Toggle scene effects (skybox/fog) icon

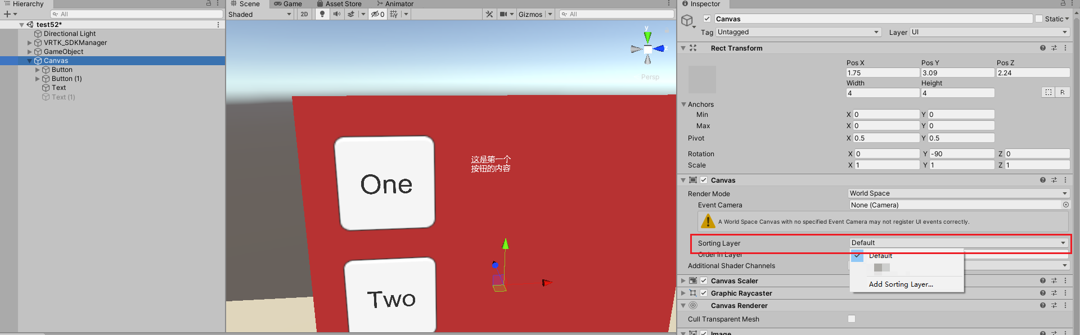(x=351, y=14)
